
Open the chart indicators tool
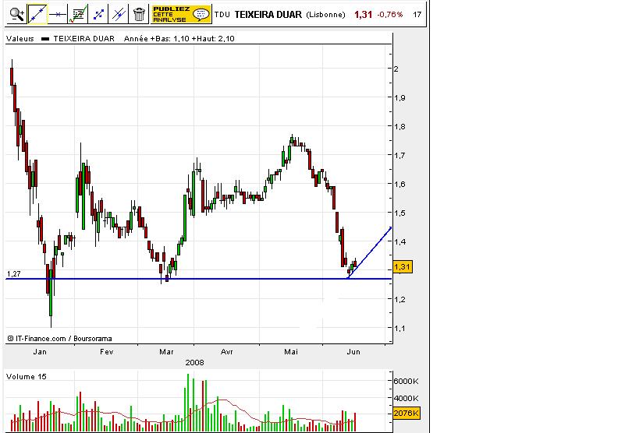click(x=78, y=15)
